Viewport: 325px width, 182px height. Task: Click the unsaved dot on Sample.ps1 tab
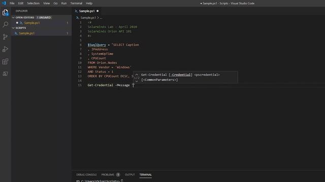click(x=97, y=11)
